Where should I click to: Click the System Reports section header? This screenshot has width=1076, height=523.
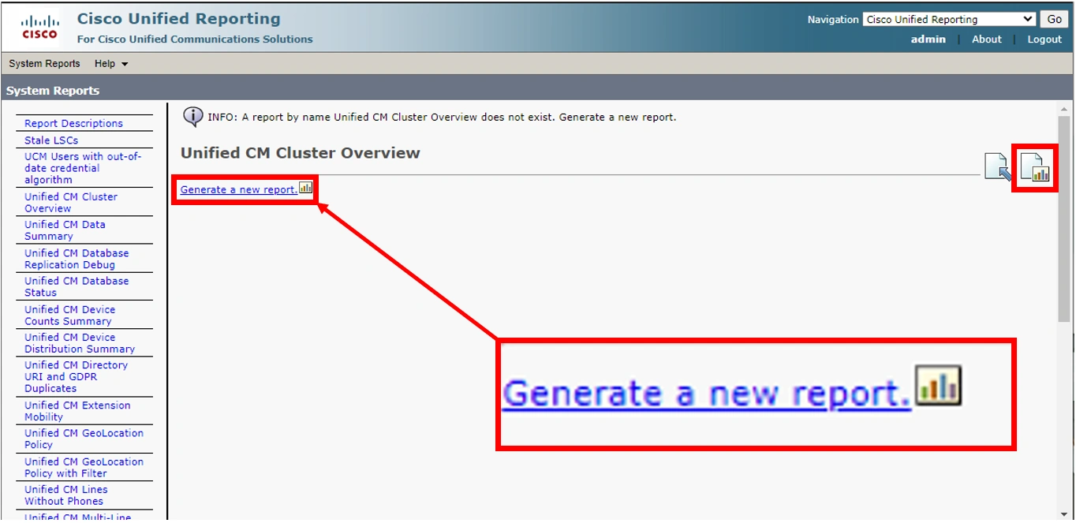[x=53, y=91]
